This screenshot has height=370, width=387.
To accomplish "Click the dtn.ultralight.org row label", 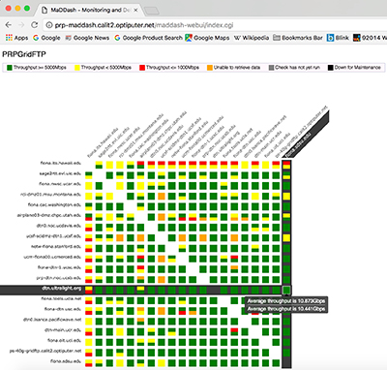I will tap(61, 289).
